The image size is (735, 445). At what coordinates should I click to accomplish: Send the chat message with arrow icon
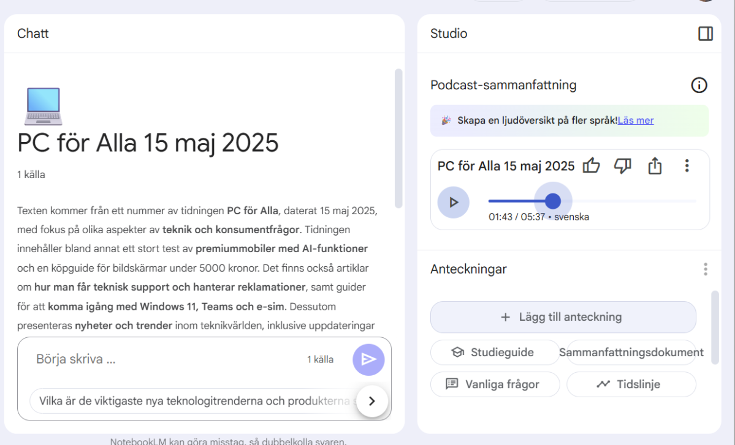(368, 359)
